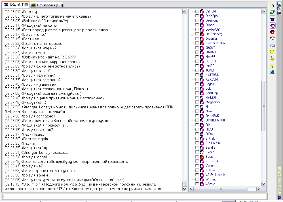Click the light bulb icon
Viewport: 283px width, 202px height.
pos(272,66)
